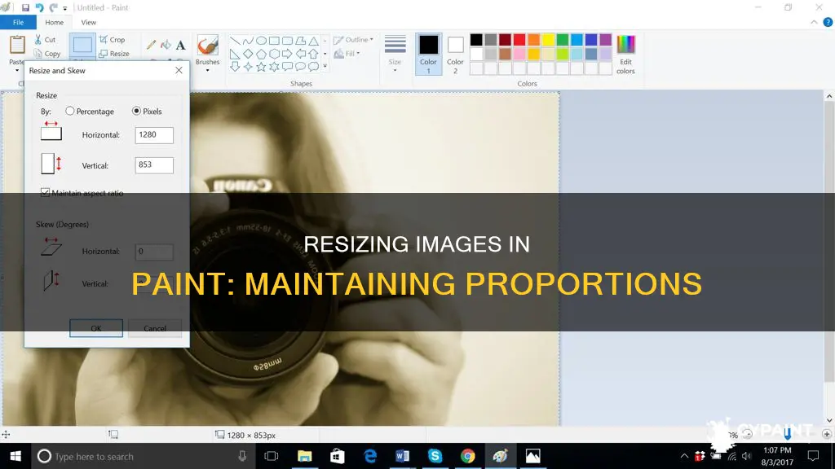Pick the red color swatch
The image size is (835, 469).
[519, 39]
